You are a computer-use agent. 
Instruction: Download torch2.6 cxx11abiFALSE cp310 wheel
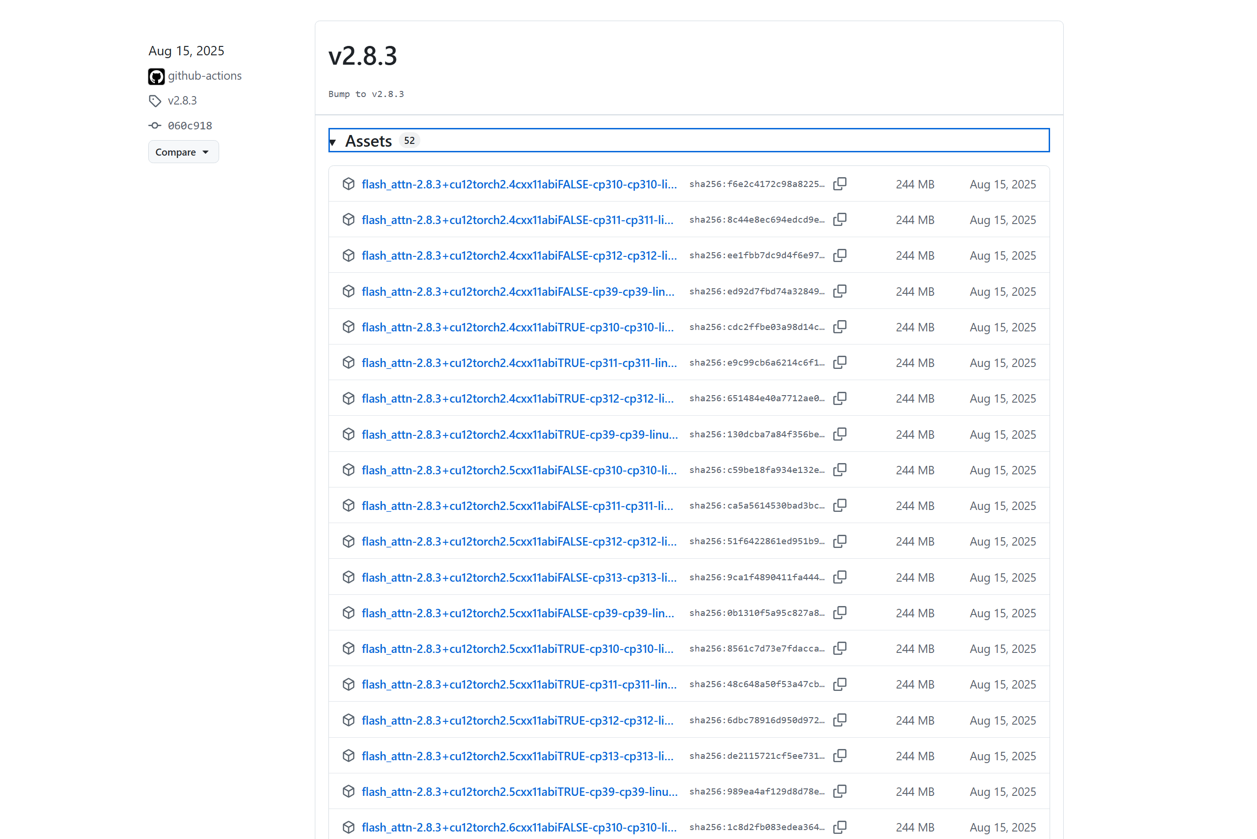point(518,827)
